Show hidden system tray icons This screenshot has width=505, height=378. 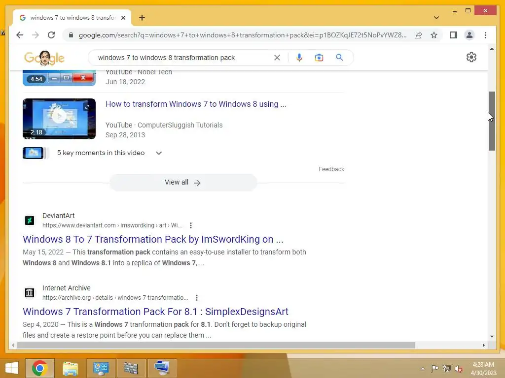(423, 369)
